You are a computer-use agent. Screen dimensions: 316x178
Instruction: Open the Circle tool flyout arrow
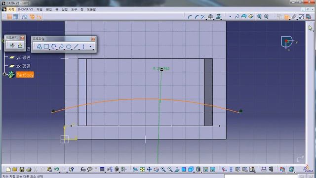(x=57, y=49)
